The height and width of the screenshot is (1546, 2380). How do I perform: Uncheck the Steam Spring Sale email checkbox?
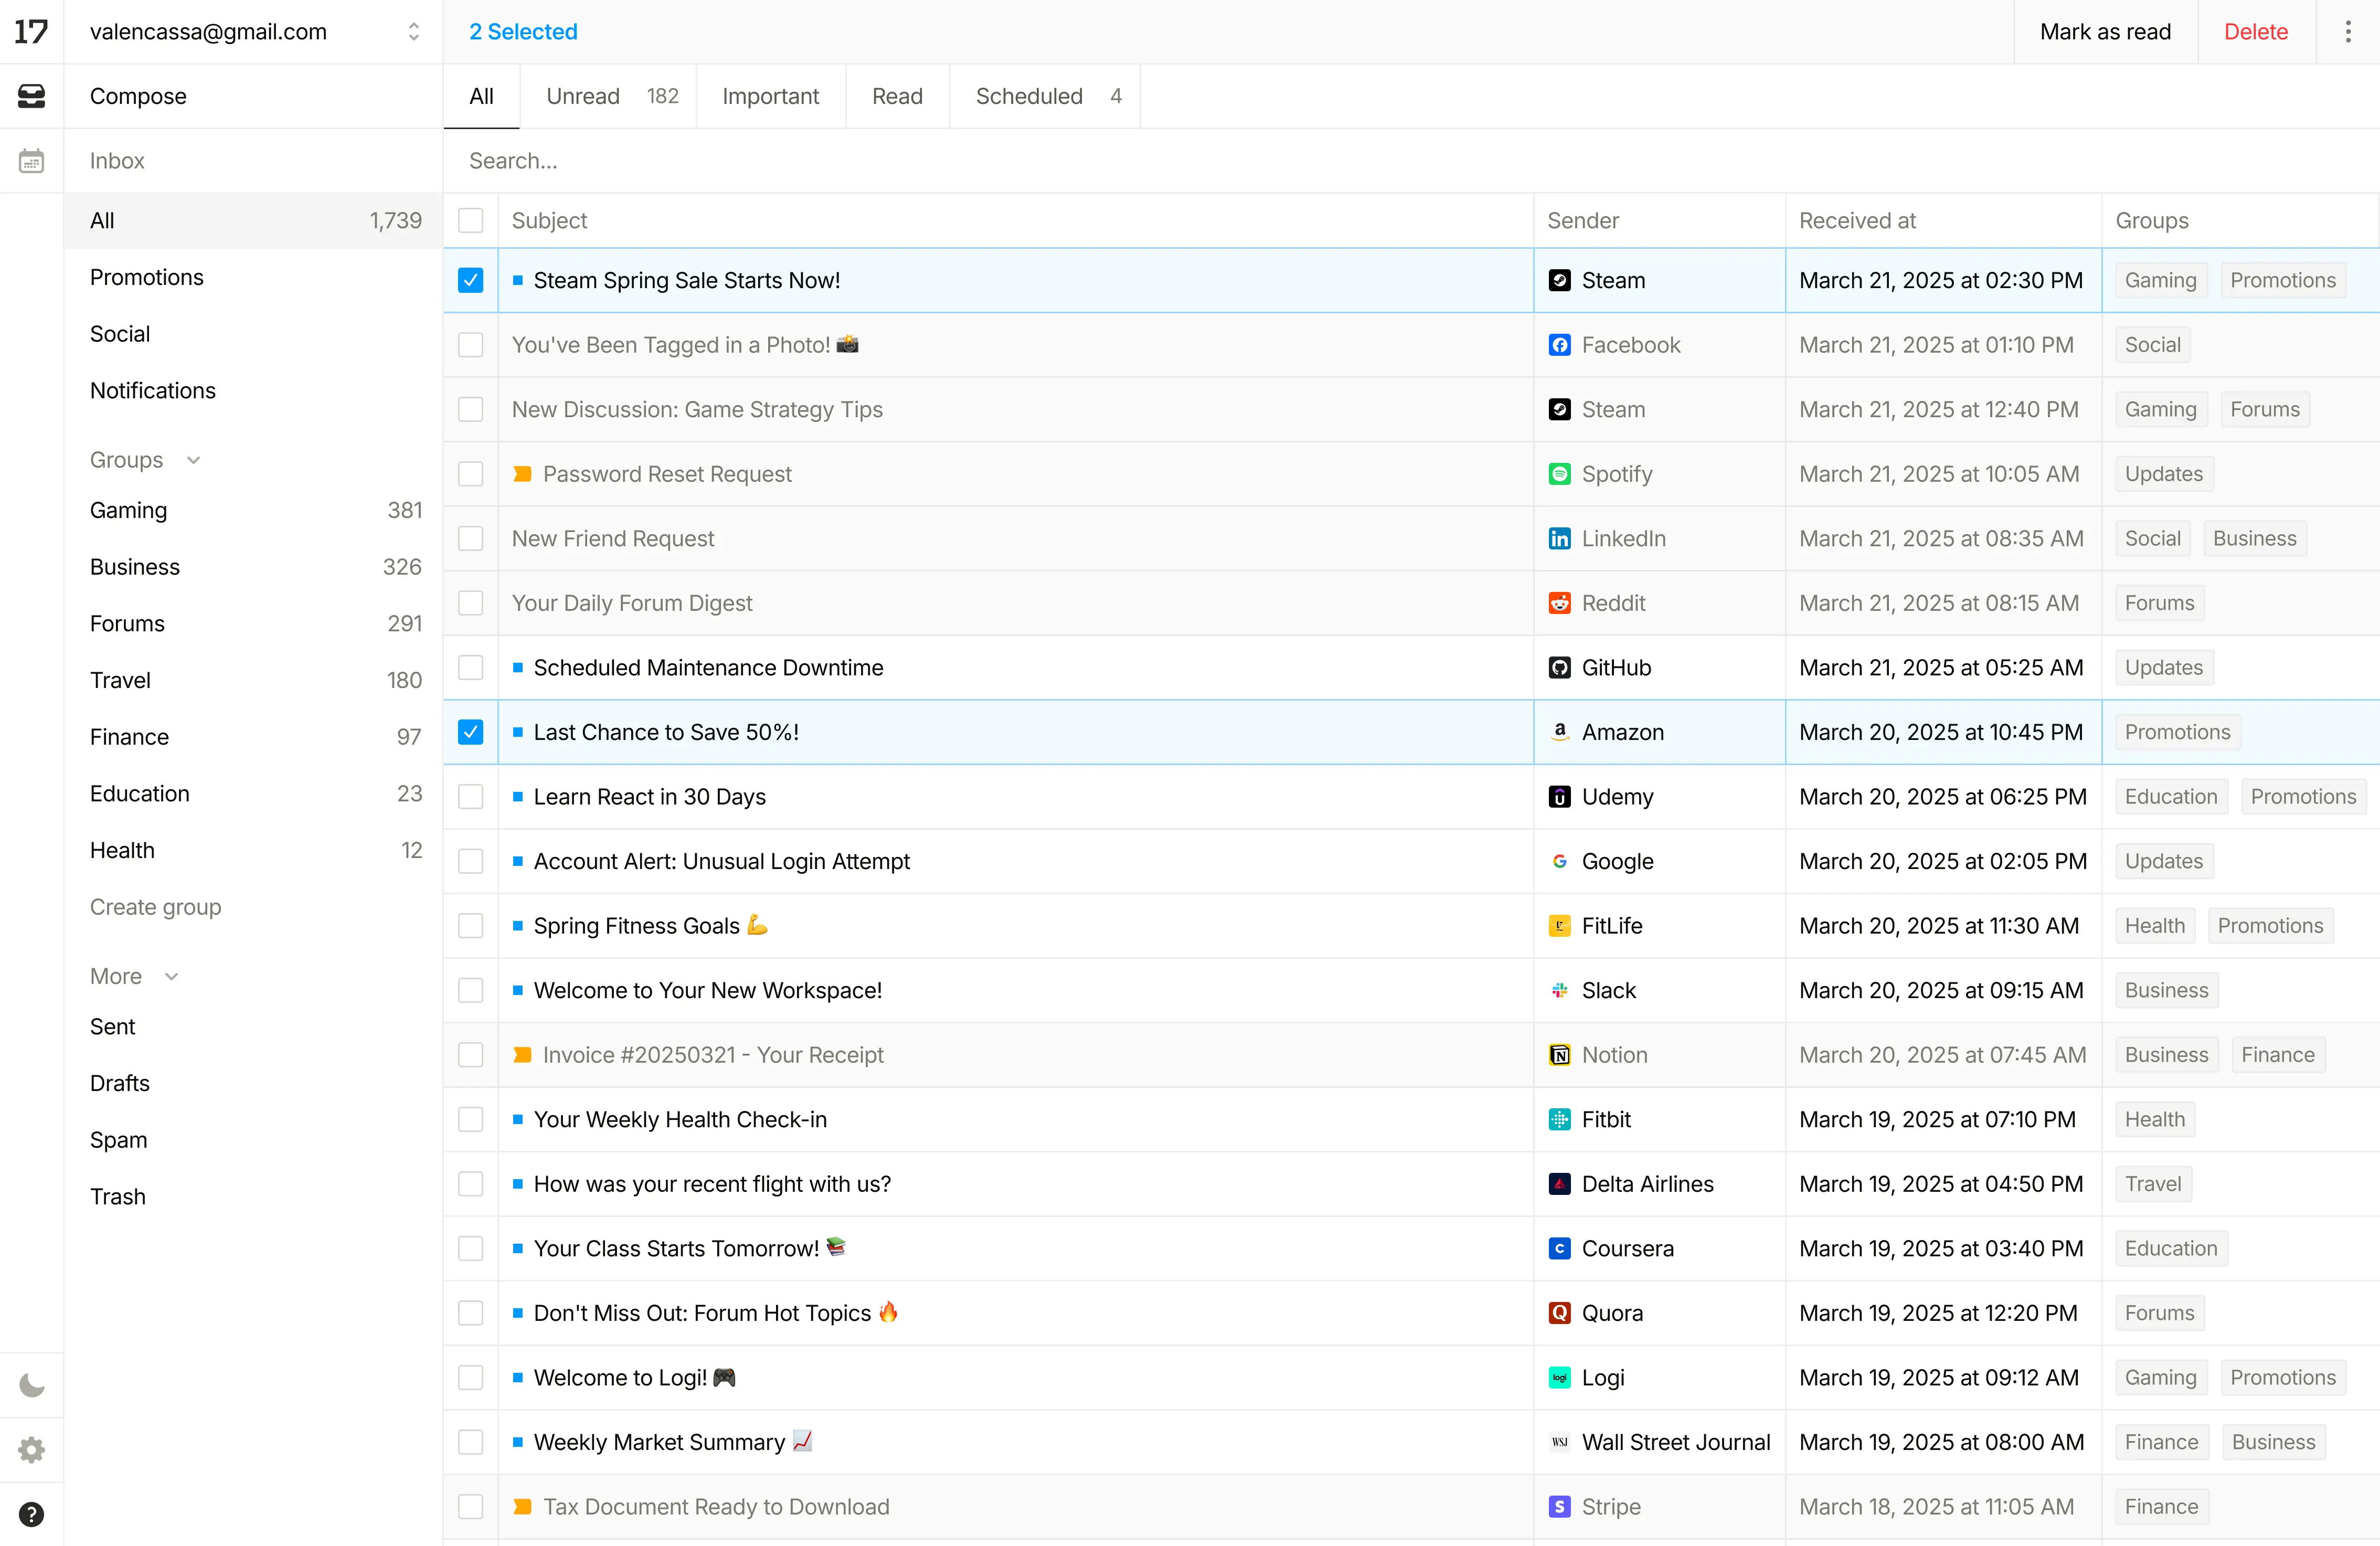click(470, 280)
